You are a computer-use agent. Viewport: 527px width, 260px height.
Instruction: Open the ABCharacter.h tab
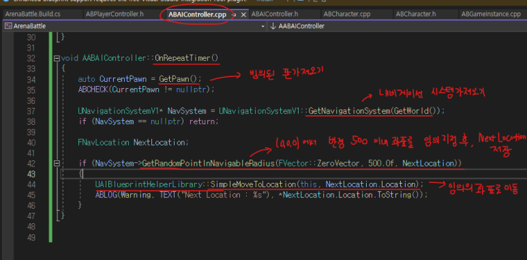click(416, 14)
